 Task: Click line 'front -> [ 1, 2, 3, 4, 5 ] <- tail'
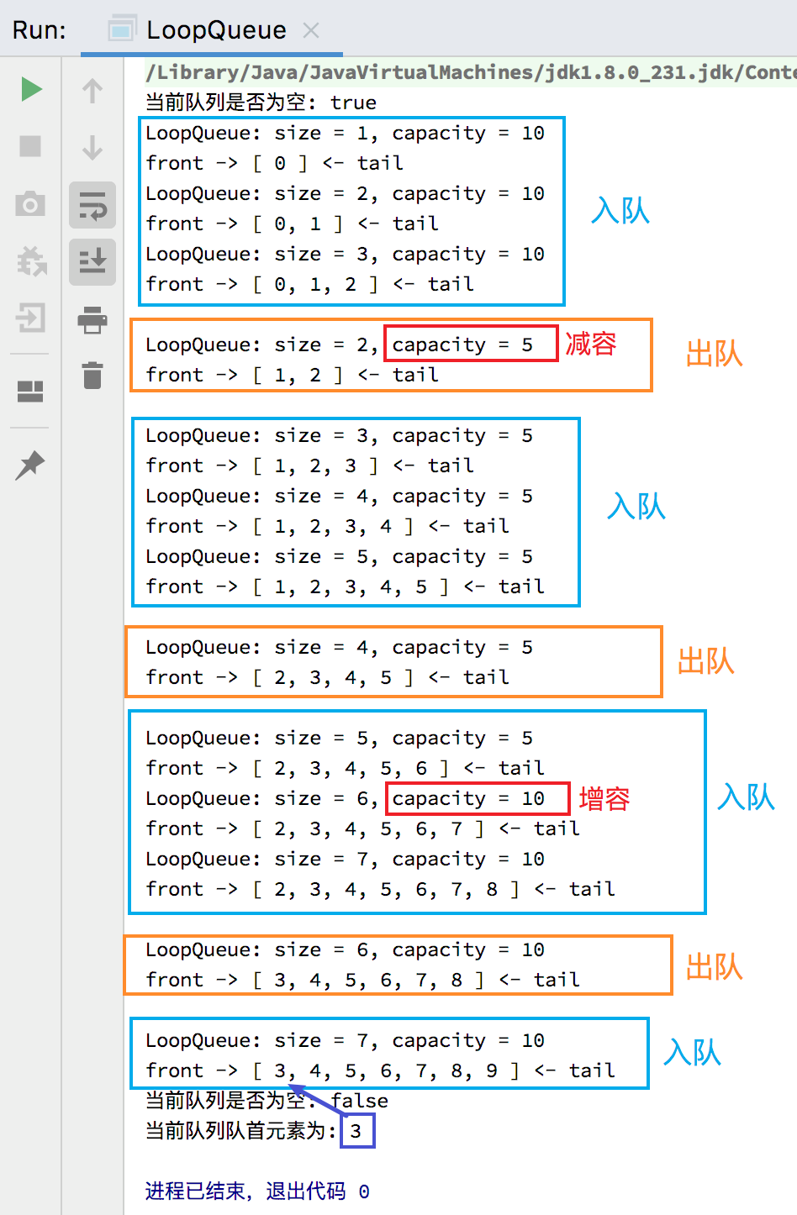pyautogui.click(x=345, y=586)
